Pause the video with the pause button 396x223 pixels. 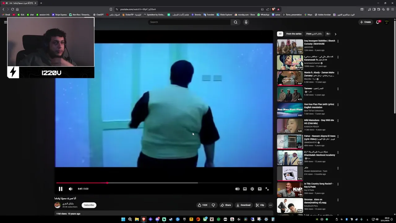(x=61, y=189)
